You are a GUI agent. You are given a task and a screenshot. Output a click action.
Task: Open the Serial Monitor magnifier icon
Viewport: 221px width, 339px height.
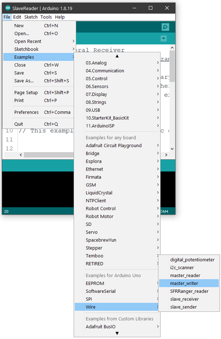165,27
